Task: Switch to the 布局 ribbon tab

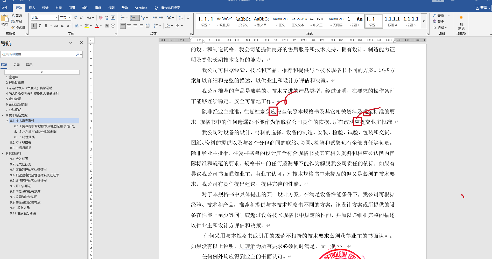Action: coord(59,8)
